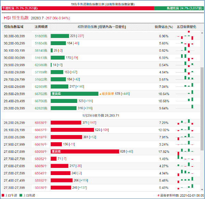Click the green bar labeled 223 [-227]
Screen dimensions: 205x199
[60, 36]
